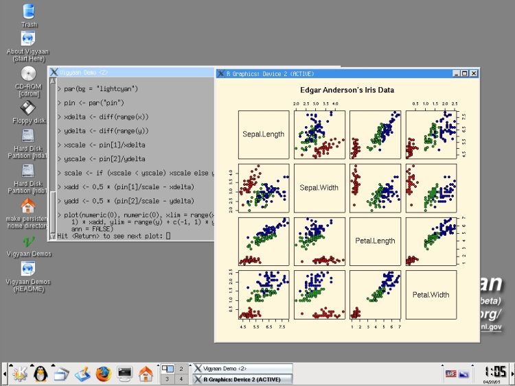515x386 pixels.
Task: Select Vigyaan Demo <2> taskbar entry
Action: (242, 368)
